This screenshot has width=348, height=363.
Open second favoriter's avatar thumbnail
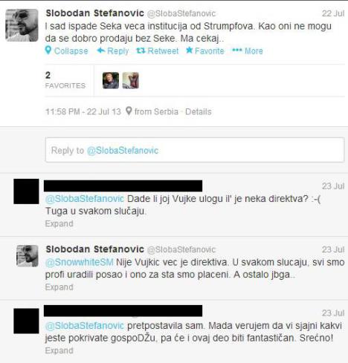[x=131, y=80]
